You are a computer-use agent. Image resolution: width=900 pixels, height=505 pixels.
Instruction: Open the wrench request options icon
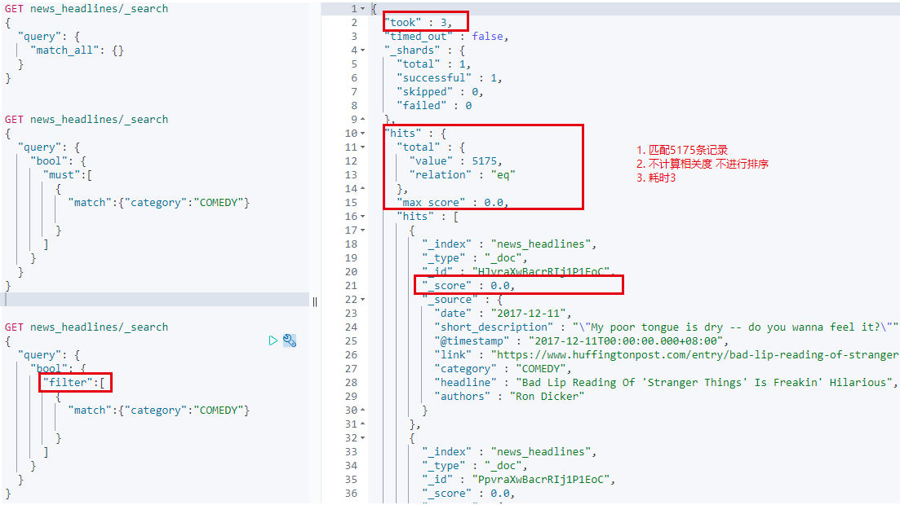[x=290, y=341]
